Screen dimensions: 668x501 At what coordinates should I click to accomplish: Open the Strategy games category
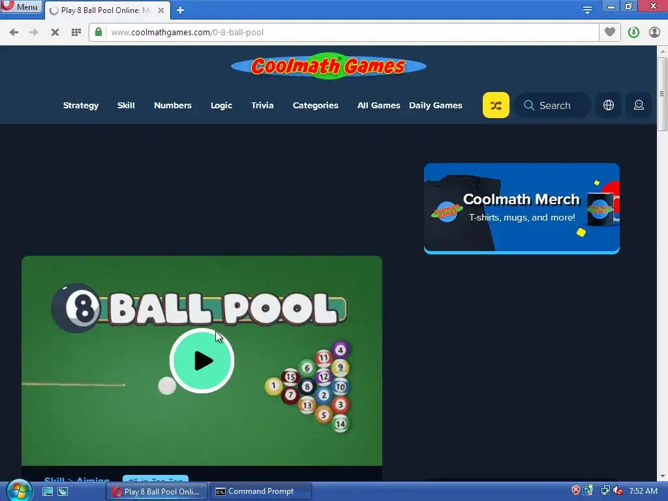coord(80,105)
